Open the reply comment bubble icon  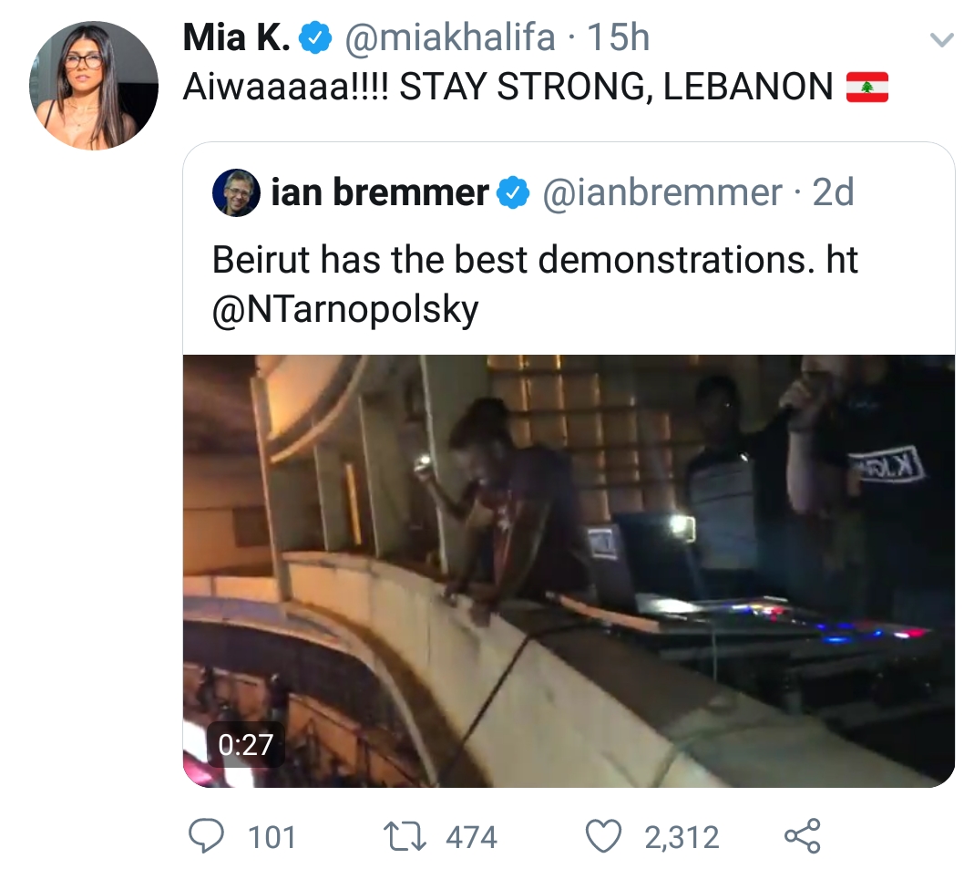tap(206, 836)
